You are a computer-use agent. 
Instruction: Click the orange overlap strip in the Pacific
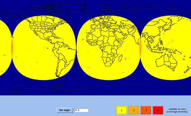click(12, 47)
